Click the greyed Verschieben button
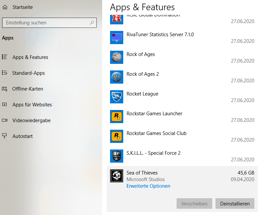 194,203
